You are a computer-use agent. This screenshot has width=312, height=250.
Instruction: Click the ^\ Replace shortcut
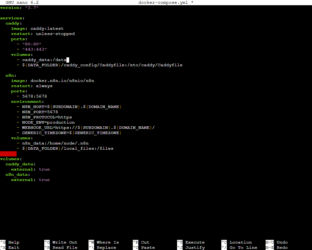pos(102,248)
